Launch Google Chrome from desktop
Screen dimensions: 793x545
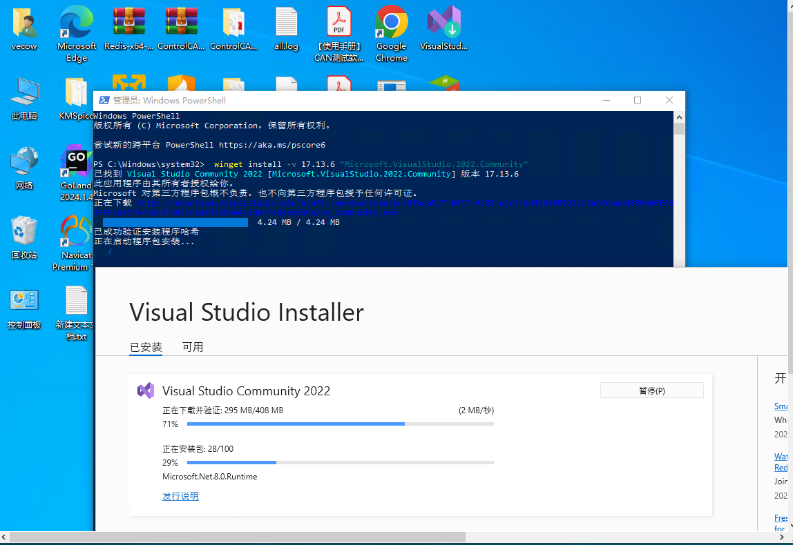point(392,33)
